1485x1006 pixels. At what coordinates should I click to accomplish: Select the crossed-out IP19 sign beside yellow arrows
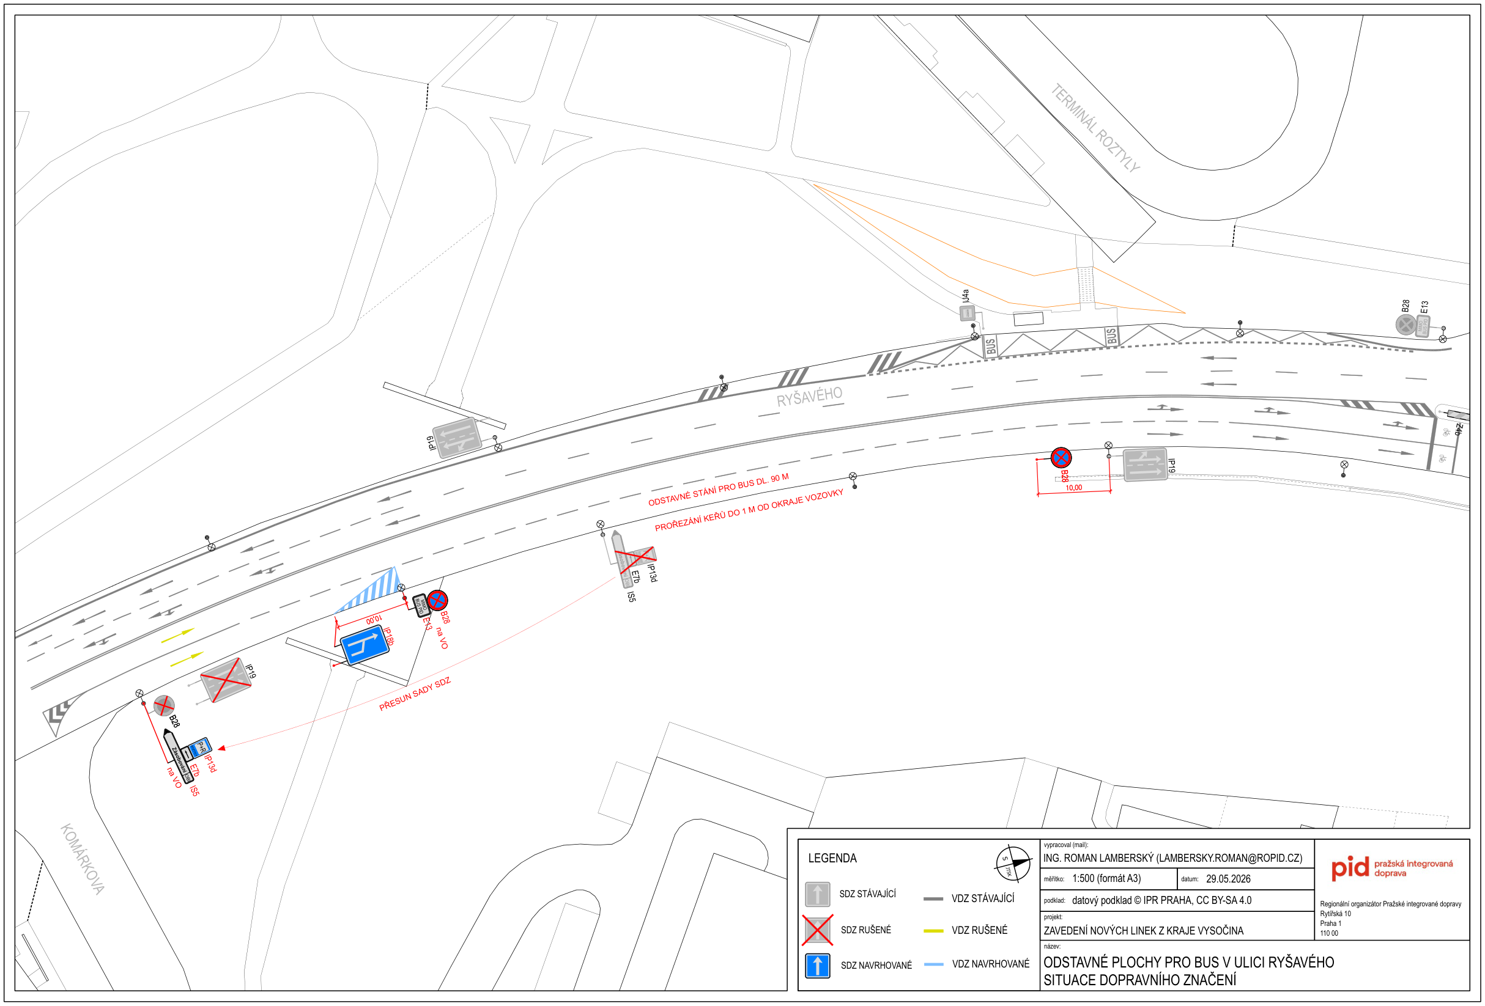pyautogui.click(x=226, y=680)
